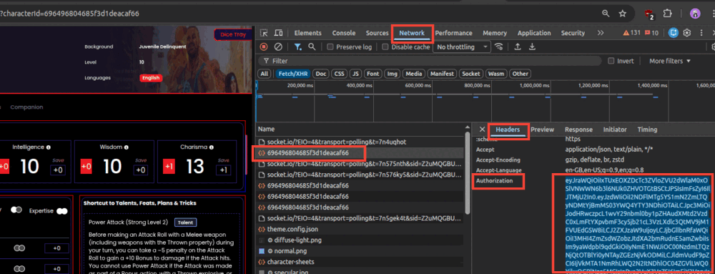Toggle the Expertise switch
715x274 pixels.
click(x=62, y=211)
